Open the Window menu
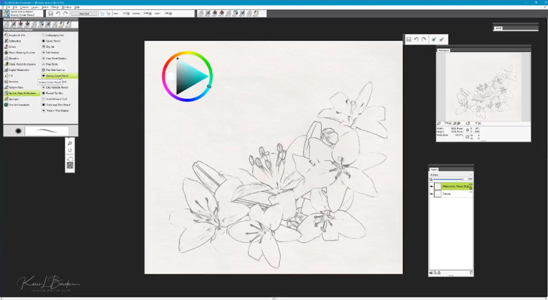548x300 pixels. (66, 7)
